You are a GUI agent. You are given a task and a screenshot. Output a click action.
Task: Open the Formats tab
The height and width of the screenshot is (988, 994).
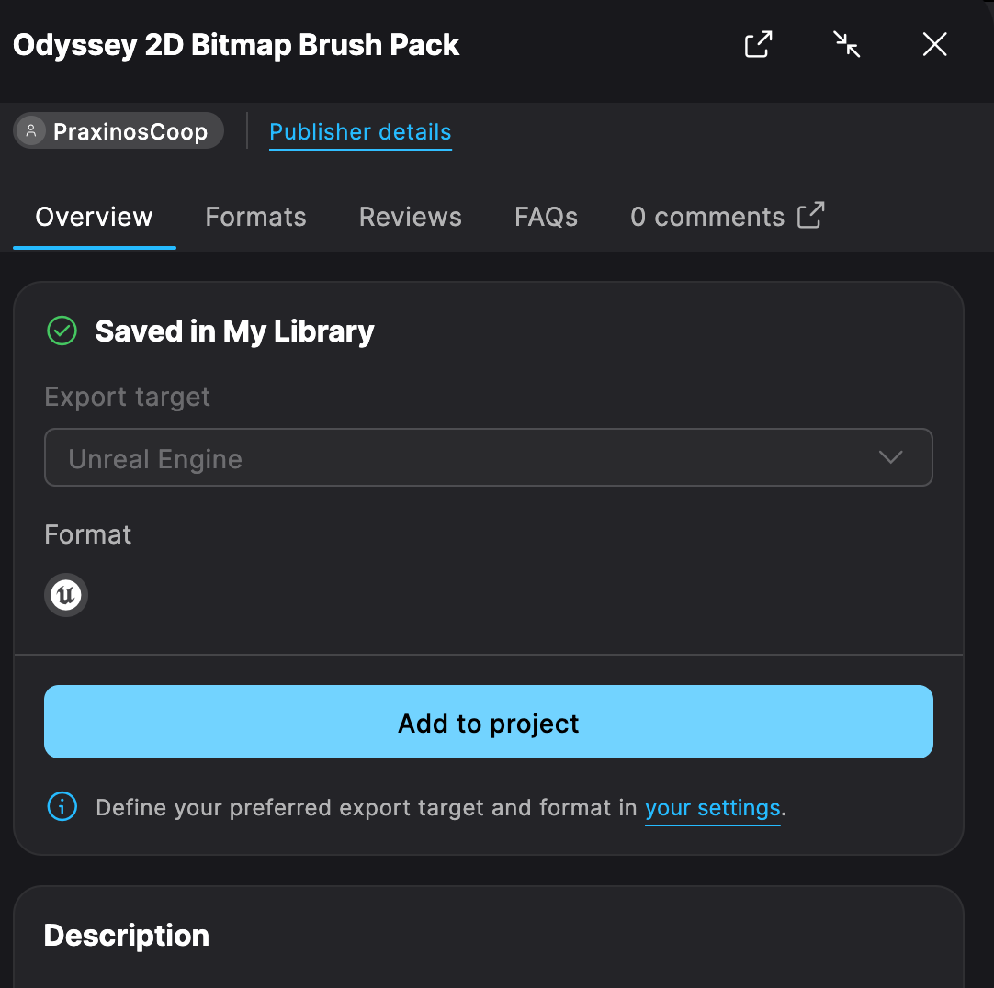coord(255,217)
